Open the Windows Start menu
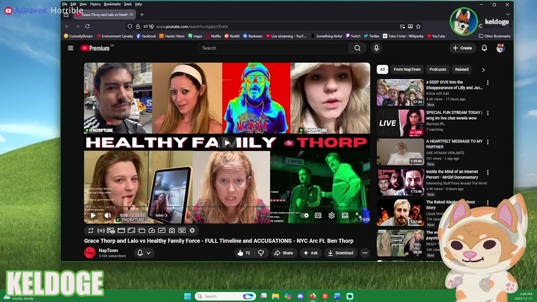This screenshot has width=537, height=302. click(188, 296)
